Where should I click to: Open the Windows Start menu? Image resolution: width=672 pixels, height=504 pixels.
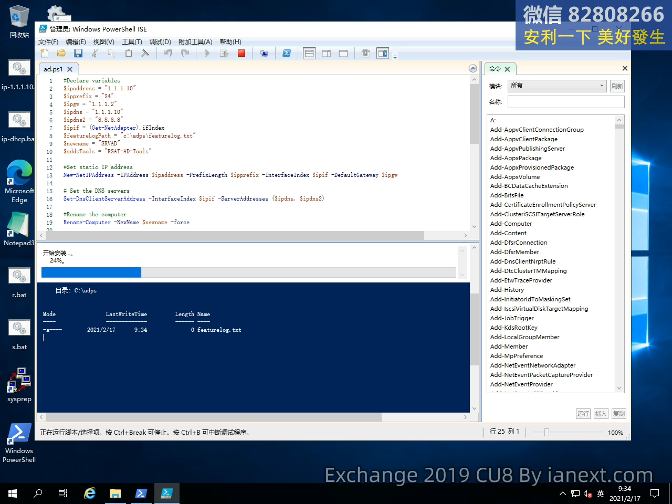13,493
